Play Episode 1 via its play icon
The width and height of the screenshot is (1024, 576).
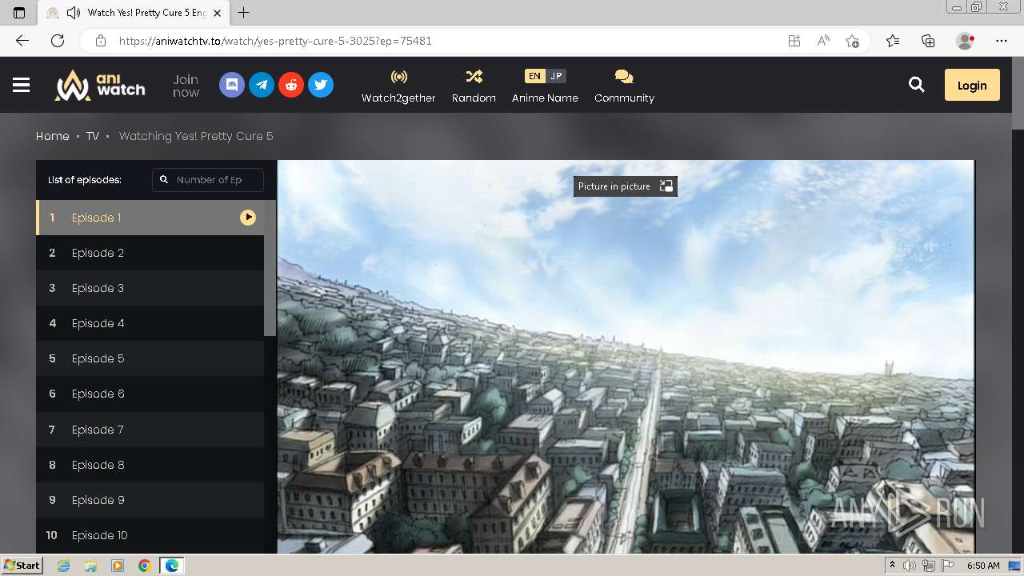(x=248, y=218)
